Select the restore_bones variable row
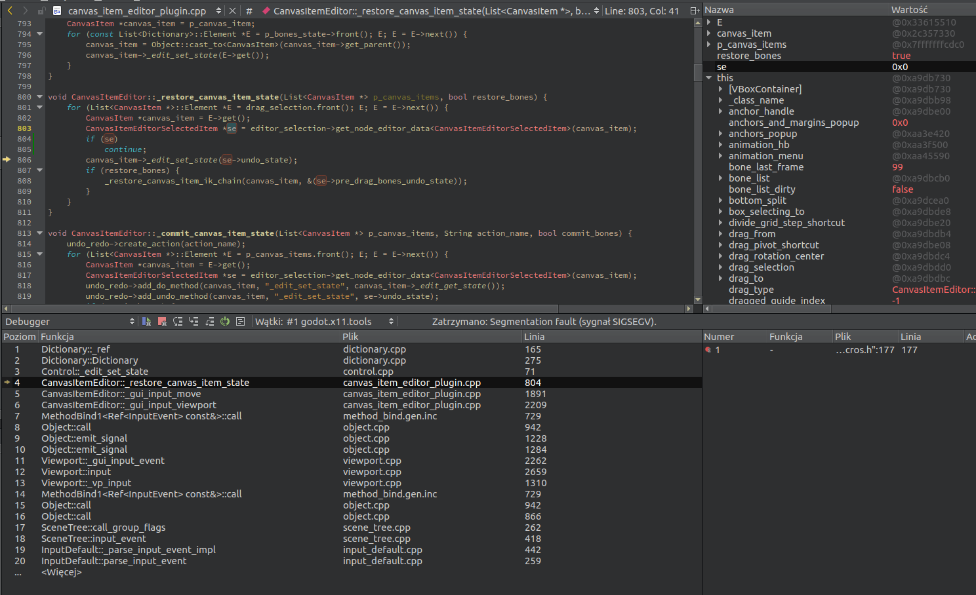This screenshot has height=595, width=976. (x=840, y=56)
